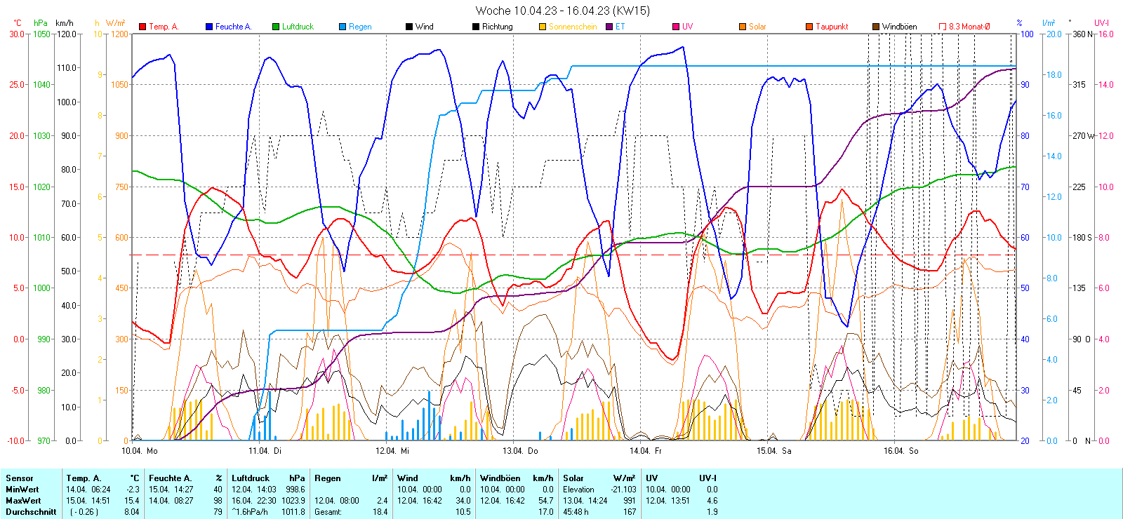Click the chart title Woche 10.04.23 - 16.04.23
This screenshot has width=1123, height=519.
[x=562, y=11]
